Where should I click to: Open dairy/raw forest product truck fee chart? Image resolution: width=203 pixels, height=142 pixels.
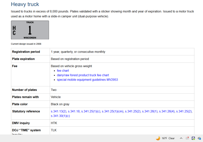(x=83, y=75)
